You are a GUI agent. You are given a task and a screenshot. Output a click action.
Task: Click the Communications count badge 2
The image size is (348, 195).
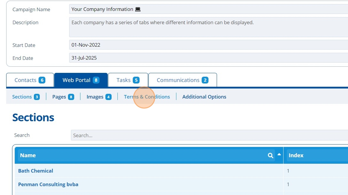point(205,80)
